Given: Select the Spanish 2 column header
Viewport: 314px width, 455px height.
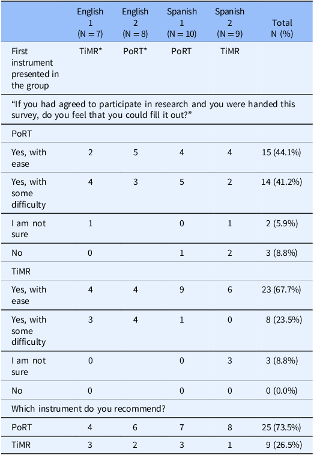Looking at the screenshot, I should pos(230,23).
